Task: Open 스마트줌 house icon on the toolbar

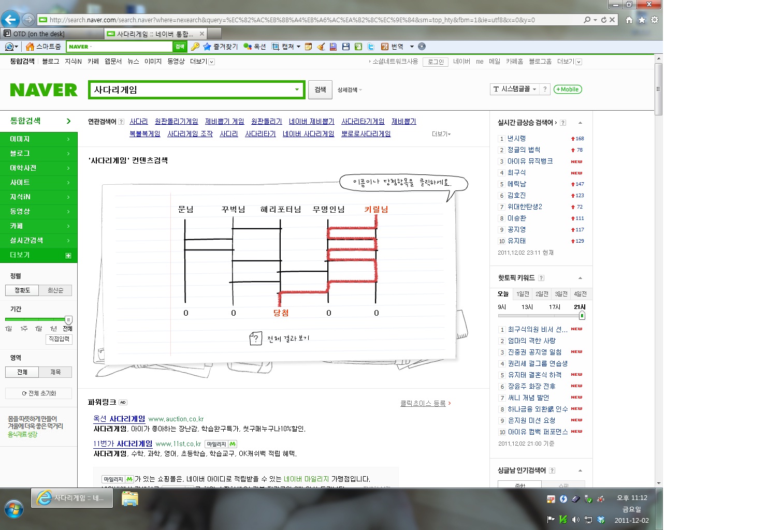Action: [44, 47]
